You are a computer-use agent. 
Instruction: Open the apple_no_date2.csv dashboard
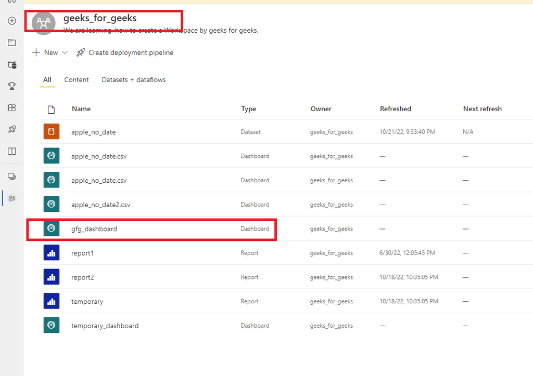(100, 205)
